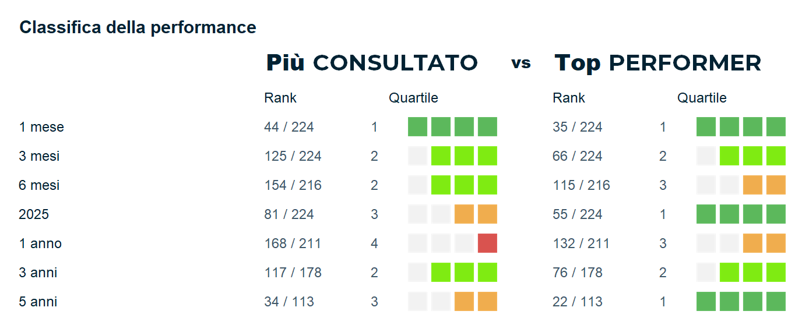
Task: Select the "1 mese" period row label
Action: (x=41, y=127)
